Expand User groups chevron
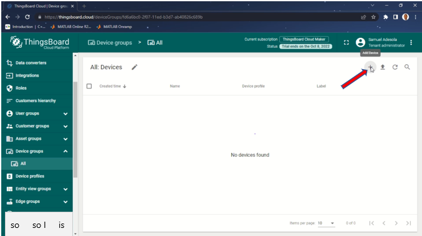 click(x=65, y=114)
